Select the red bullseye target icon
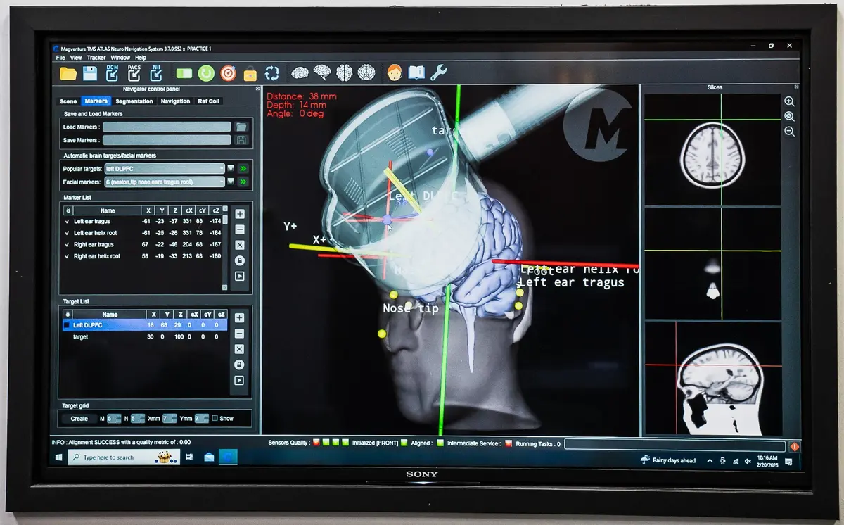The width and height of the screenshot is (844, 525). point(228,72)
